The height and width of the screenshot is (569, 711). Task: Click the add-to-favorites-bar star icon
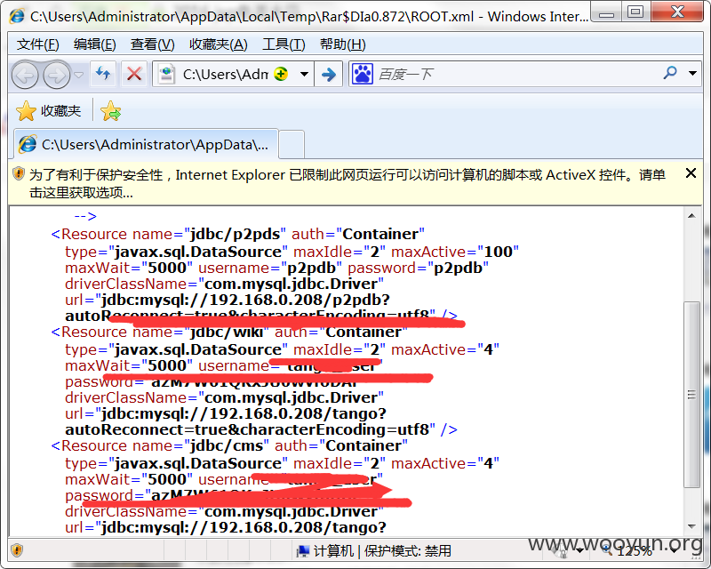point(110,111)
